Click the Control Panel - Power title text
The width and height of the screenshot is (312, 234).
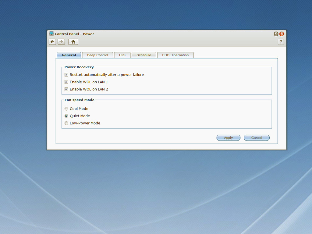74,34
